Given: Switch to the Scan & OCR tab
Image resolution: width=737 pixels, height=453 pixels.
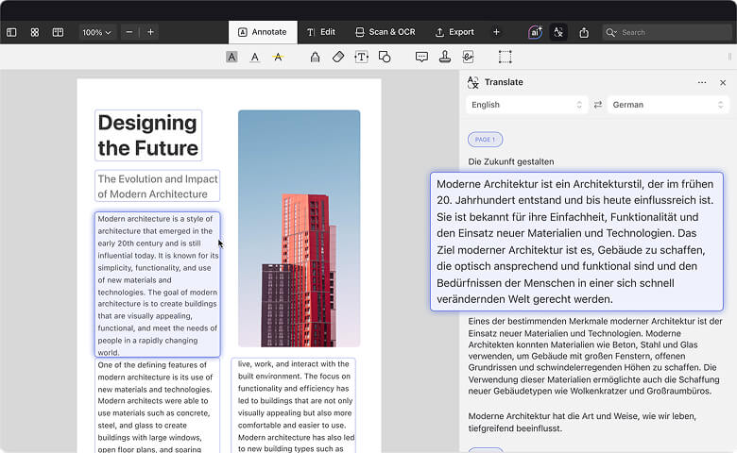Looking at the screenshot, I should click(385, 32).
